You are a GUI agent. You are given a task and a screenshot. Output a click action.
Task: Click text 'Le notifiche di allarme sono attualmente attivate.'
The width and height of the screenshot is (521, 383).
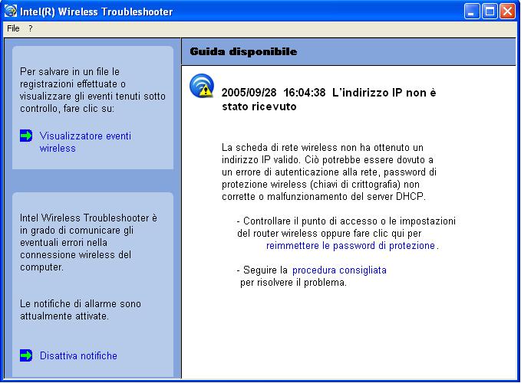(81, 309)
